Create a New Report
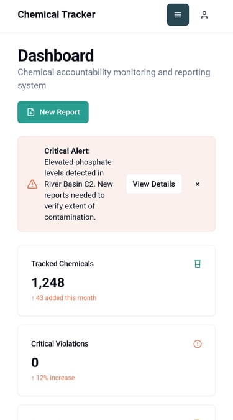Image resolution: width=233 pixels, height=420 pixels. [53, 112]
